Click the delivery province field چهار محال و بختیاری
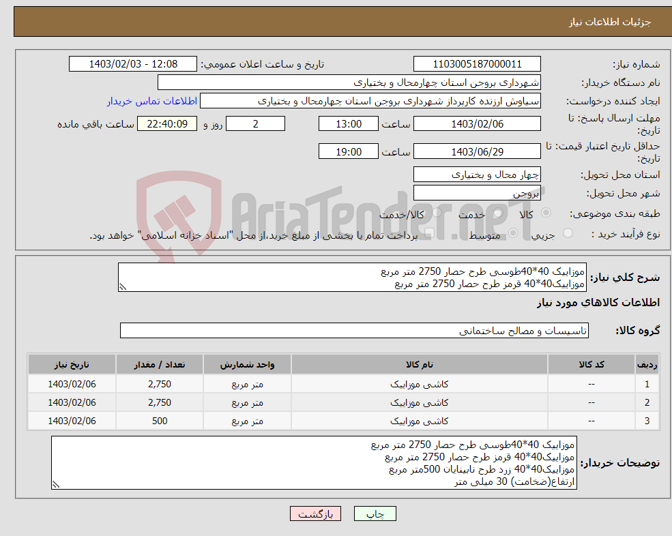This screenshot has width=672, height=536. click(477, 175)
